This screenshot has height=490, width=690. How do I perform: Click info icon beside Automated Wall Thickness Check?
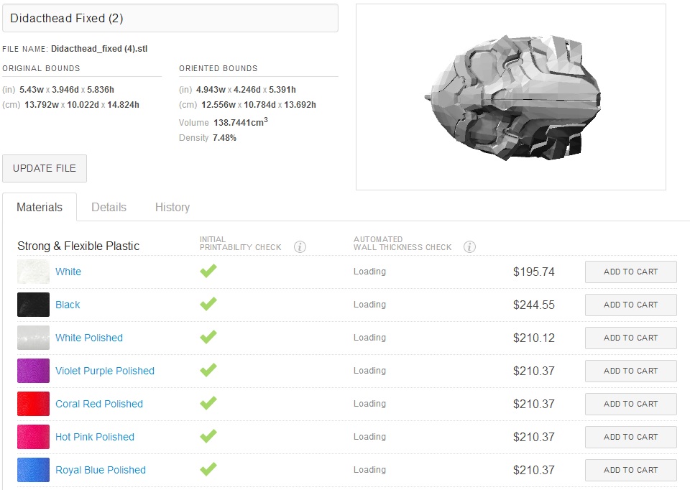pyautogui.click(x=470, y=246)
